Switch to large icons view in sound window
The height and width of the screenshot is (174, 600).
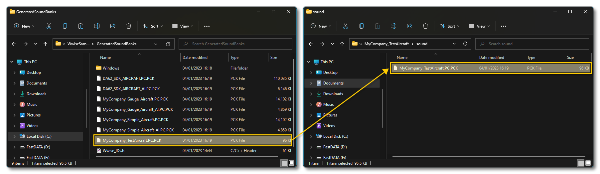coord(588,163)
